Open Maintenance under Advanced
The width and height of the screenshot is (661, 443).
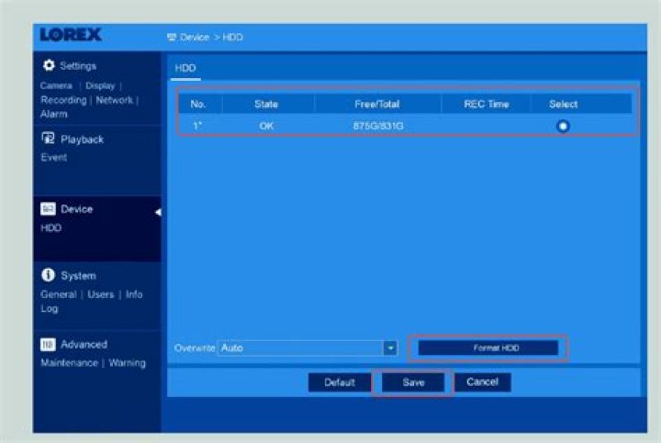tap(70, 363)
